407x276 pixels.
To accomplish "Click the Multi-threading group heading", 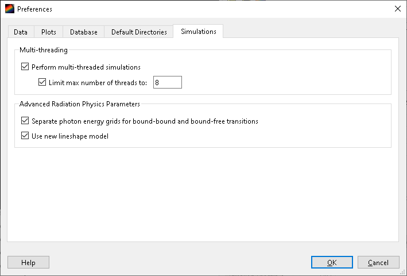I will (x=44, y=50).
